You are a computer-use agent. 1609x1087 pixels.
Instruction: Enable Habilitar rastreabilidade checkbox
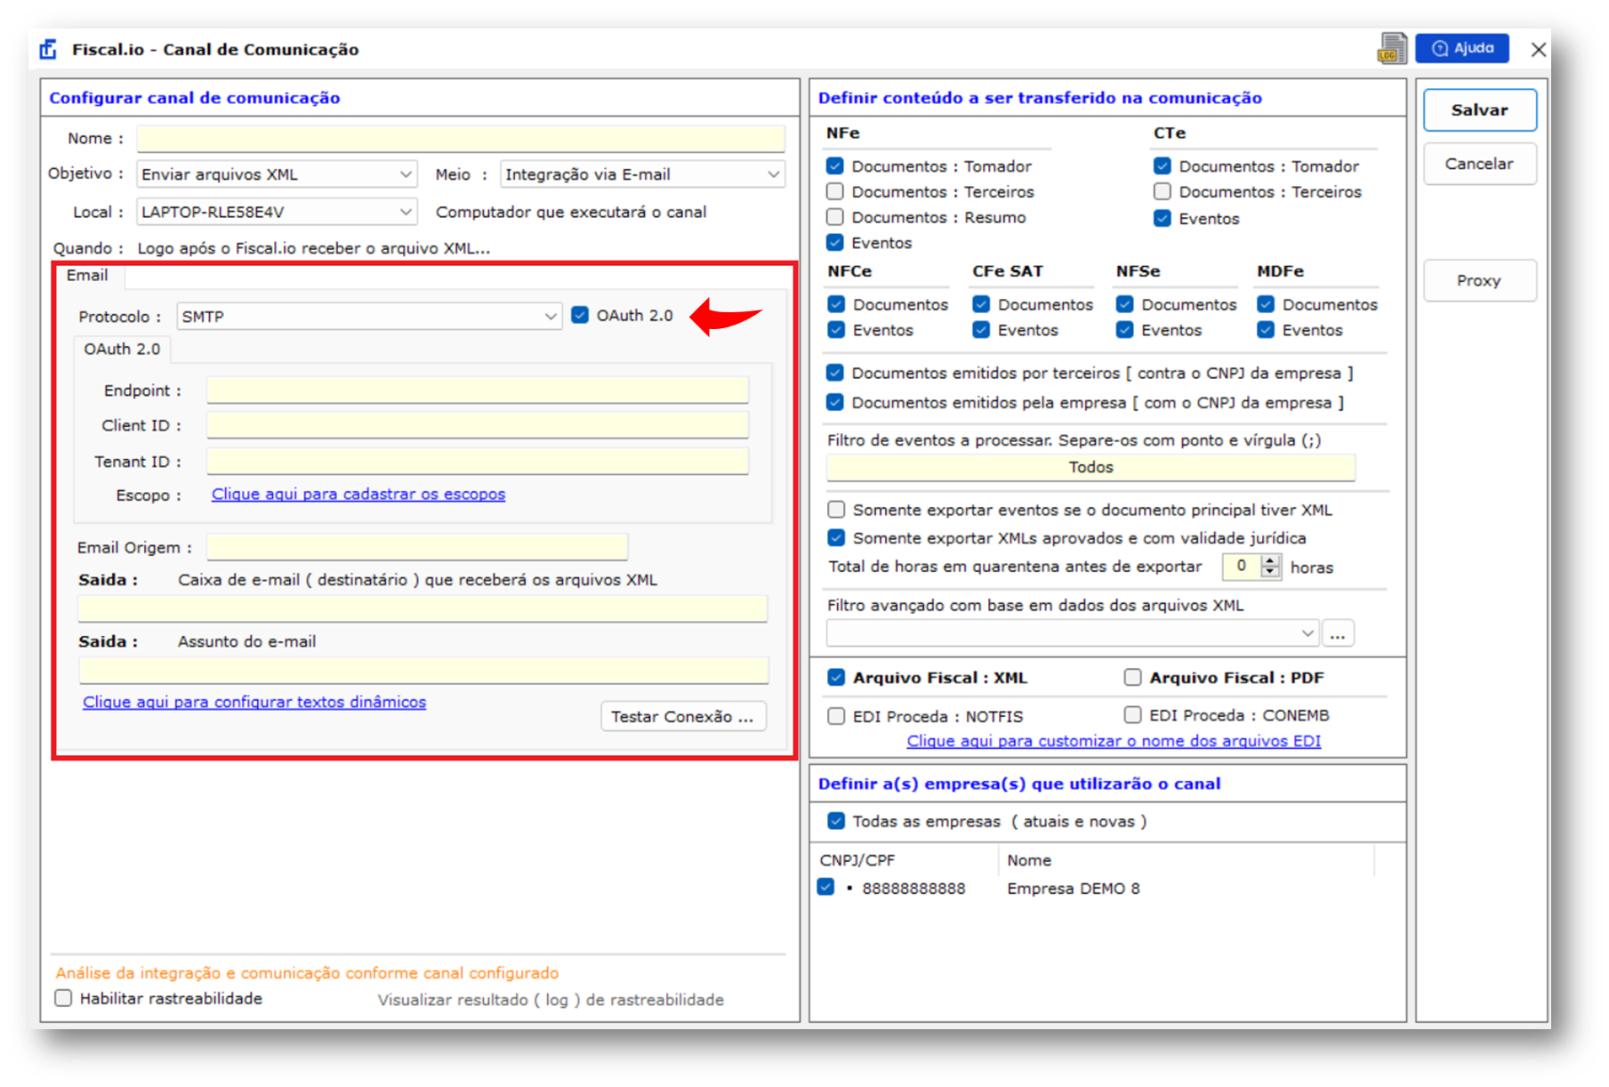63,998
